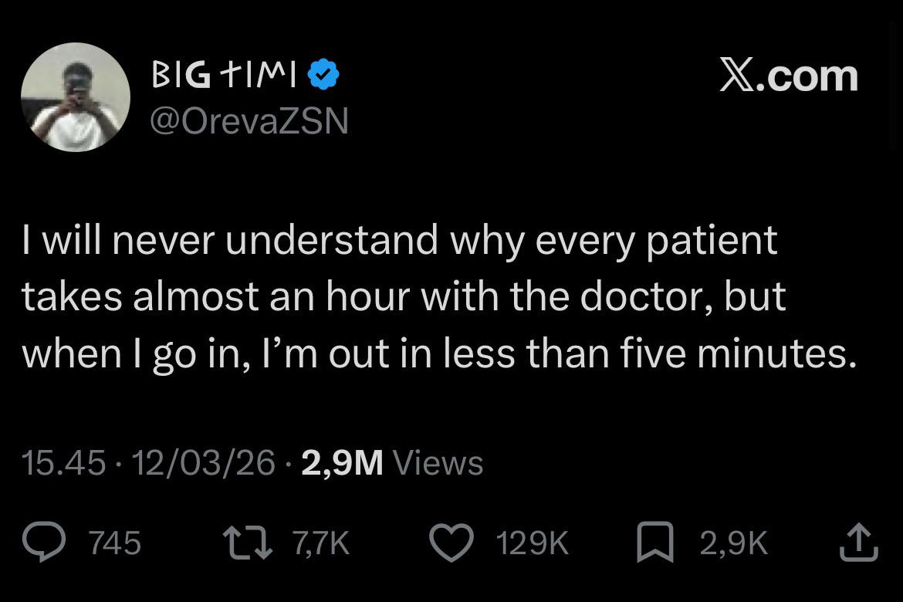Viewport: 903px width, 602px height.
Task: Open the BIG TIMI profile photo
Action: [76, 96]
